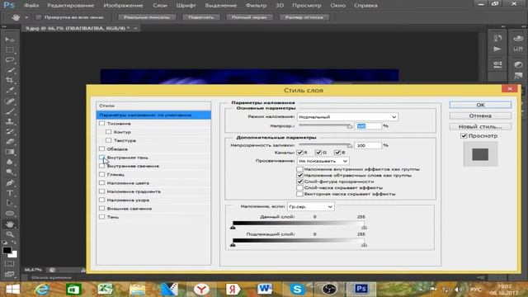Open the Наложение, если dropdown
This screenshot has width=528, height=297.
tap(311, 206)
